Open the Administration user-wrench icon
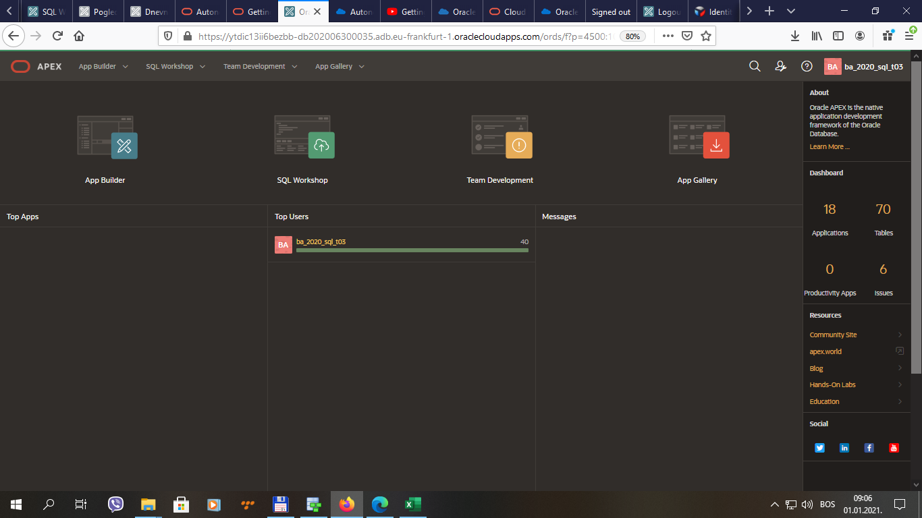 click(x=781, y=66)
